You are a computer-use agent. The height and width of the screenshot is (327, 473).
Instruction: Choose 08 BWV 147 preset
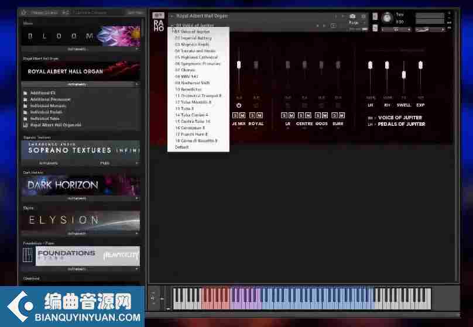pyautogui.click(x=198, y=77)
